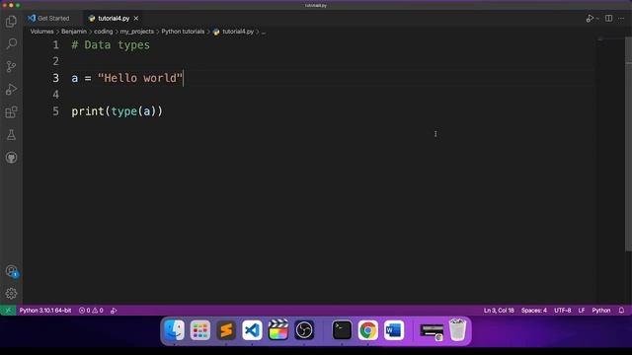Click the Benjamin breadcrumb
This screenshot has width=632, height=355.
74,32
